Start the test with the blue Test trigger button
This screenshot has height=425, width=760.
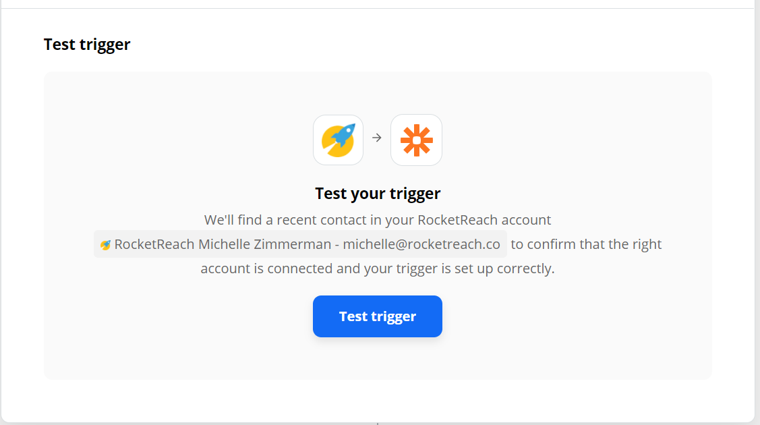point(378,316)
